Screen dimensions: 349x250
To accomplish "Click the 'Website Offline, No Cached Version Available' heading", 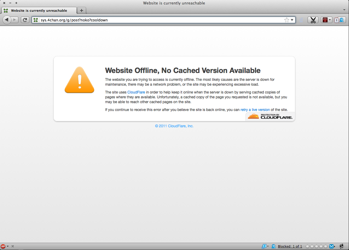I will tap(183, 71).
